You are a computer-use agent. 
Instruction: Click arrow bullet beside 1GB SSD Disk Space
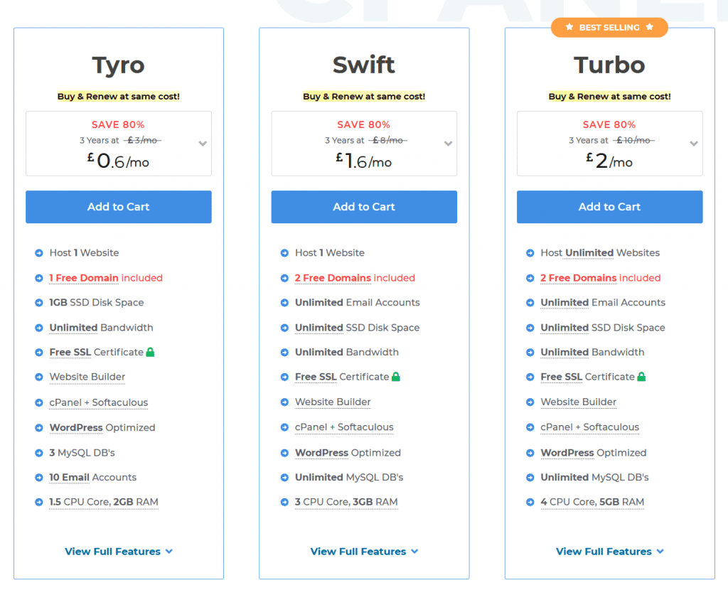(x=39, y=303)
